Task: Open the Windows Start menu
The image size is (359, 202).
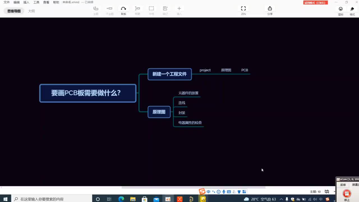Action: [5, 199]
